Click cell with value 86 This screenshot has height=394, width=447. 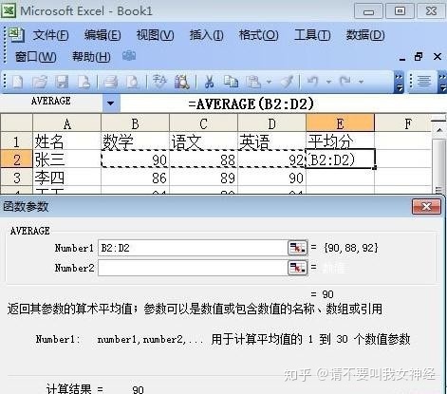click(135, 178)
